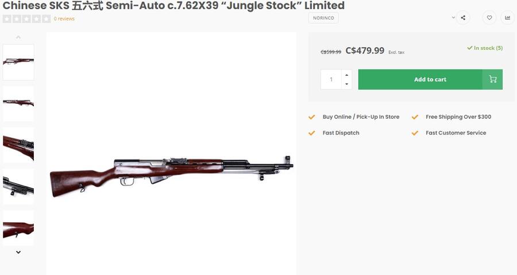Expand the share dropdown chevron
The image size is (517, 275).
pos(453,18)
